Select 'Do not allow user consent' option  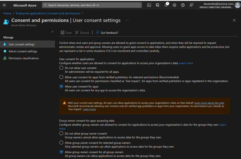point(61,68)
